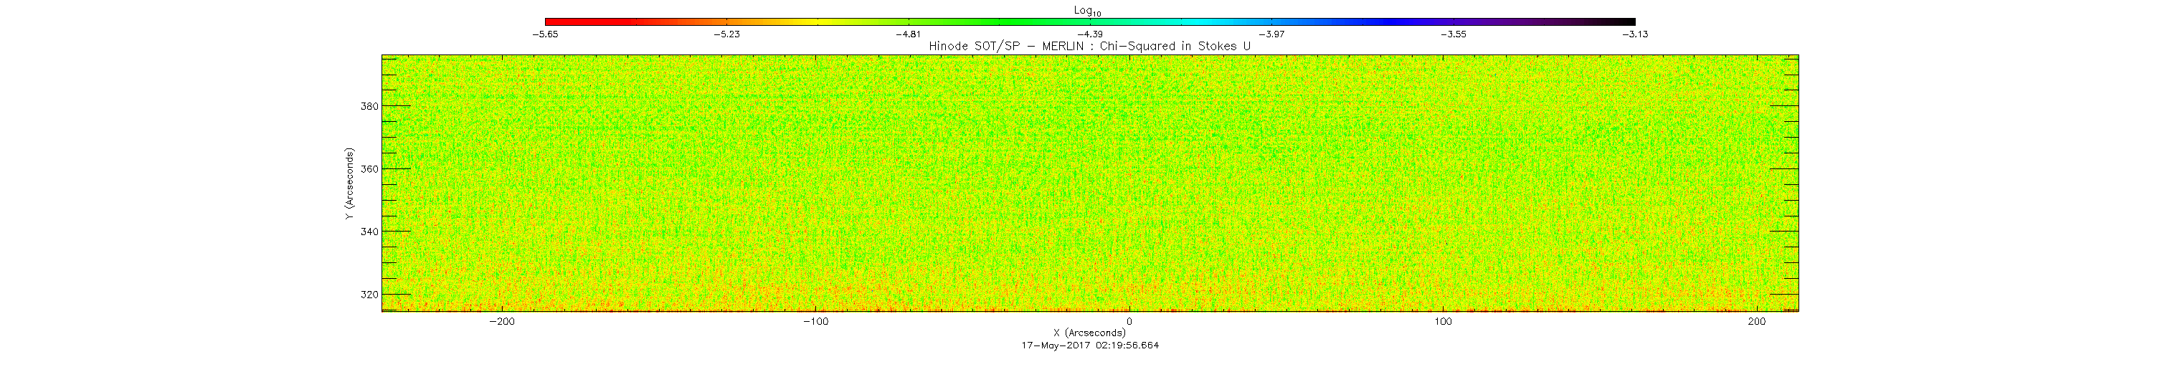Image resolution: width=2180 pixels, height=367 pixels.
Task: Click the 320 tick label on Y axis
Action: [369, 295]
